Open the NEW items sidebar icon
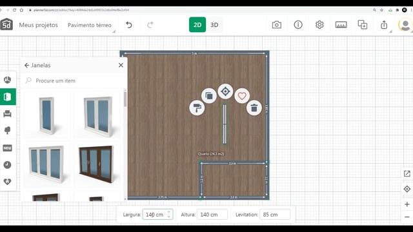This screenshot has height=232, width=413. [7, 148]
